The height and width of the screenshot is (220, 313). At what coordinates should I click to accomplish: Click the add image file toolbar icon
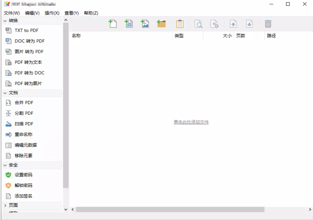[145, 24]
